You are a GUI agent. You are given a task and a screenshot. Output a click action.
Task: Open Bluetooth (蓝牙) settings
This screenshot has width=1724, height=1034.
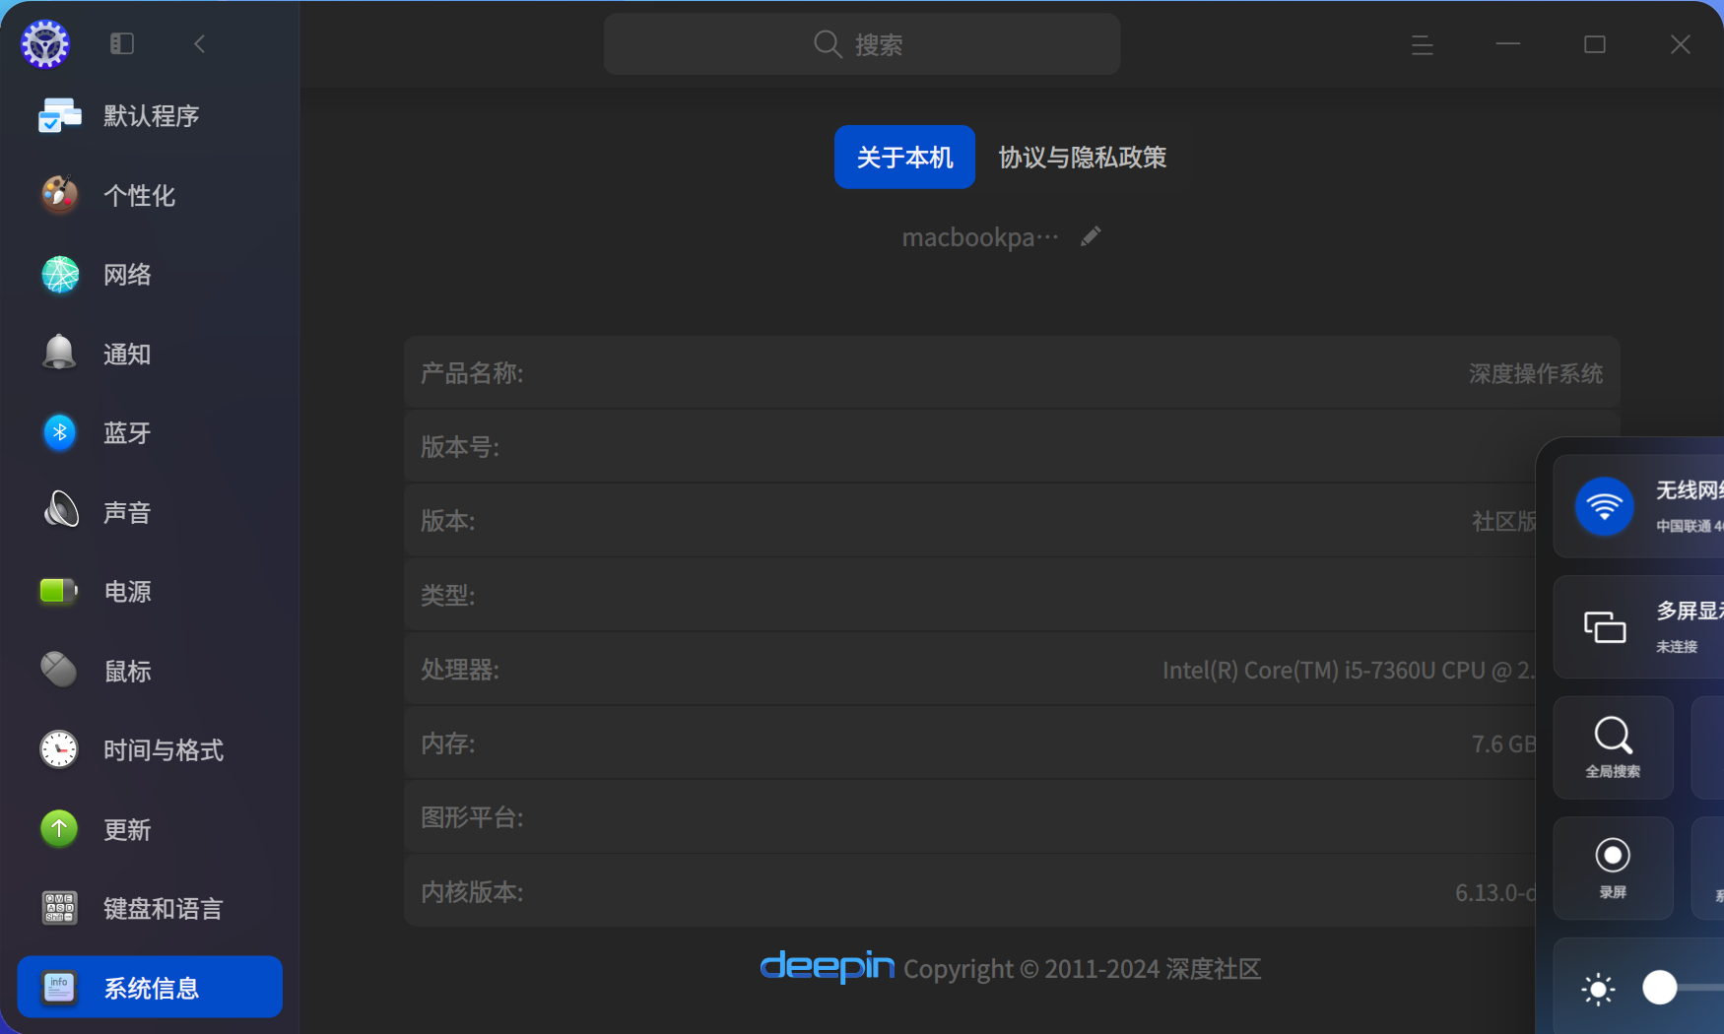(x=150, y=433)
